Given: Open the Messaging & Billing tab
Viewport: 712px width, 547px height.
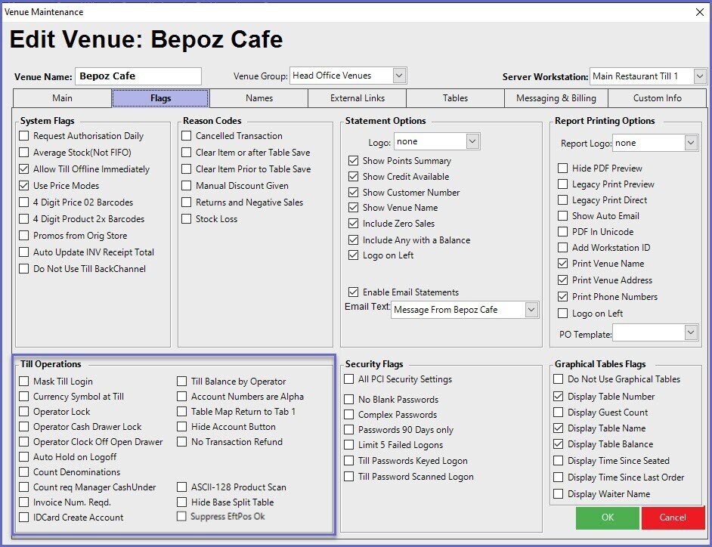Looking at the screenshot, I should coord(556,98).
